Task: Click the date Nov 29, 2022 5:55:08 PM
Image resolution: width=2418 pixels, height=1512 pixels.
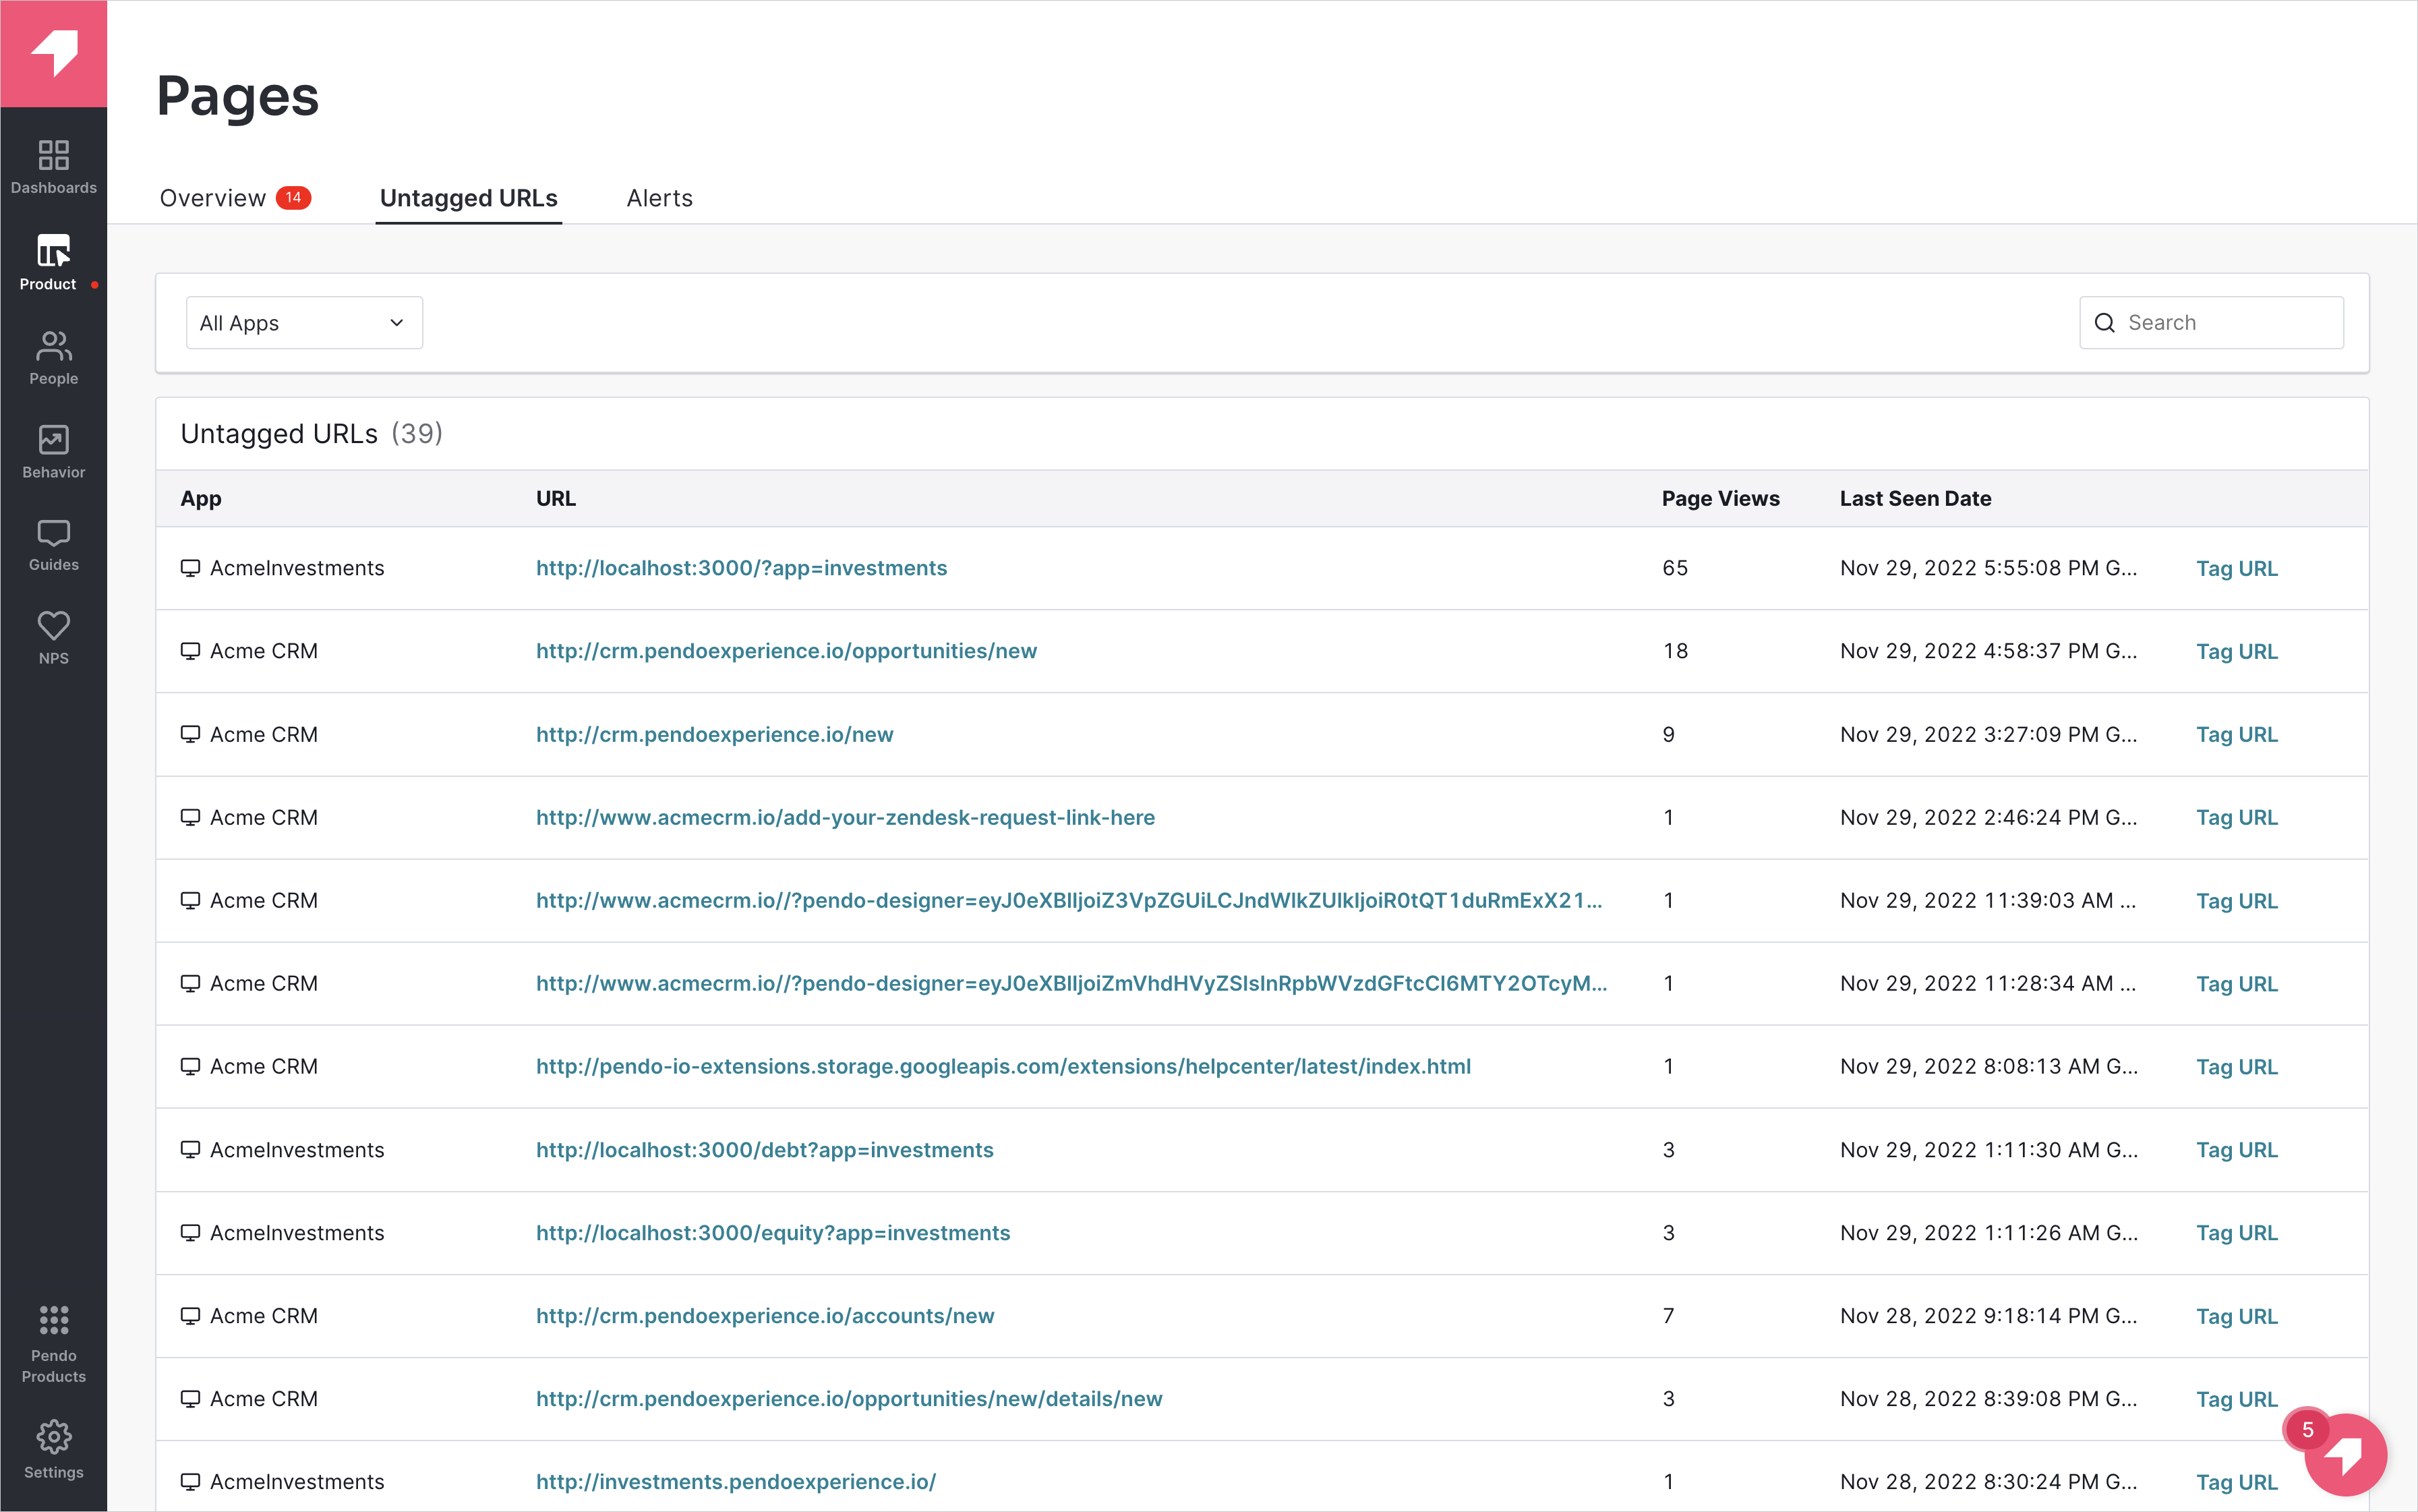Action: pyautogui.click(x=1988, y=568)
